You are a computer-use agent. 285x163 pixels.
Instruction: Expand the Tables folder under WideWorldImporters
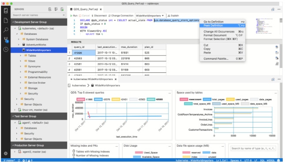[21, 56]
